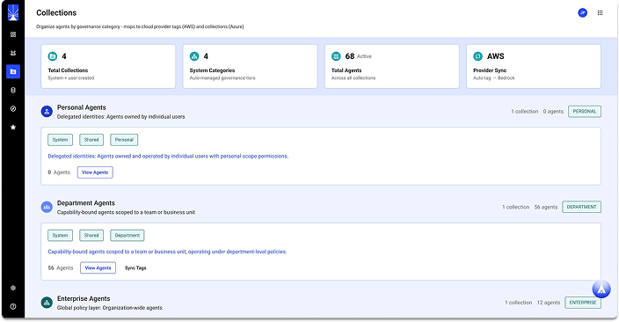Click the Department Agents section icon

(47, 207)
